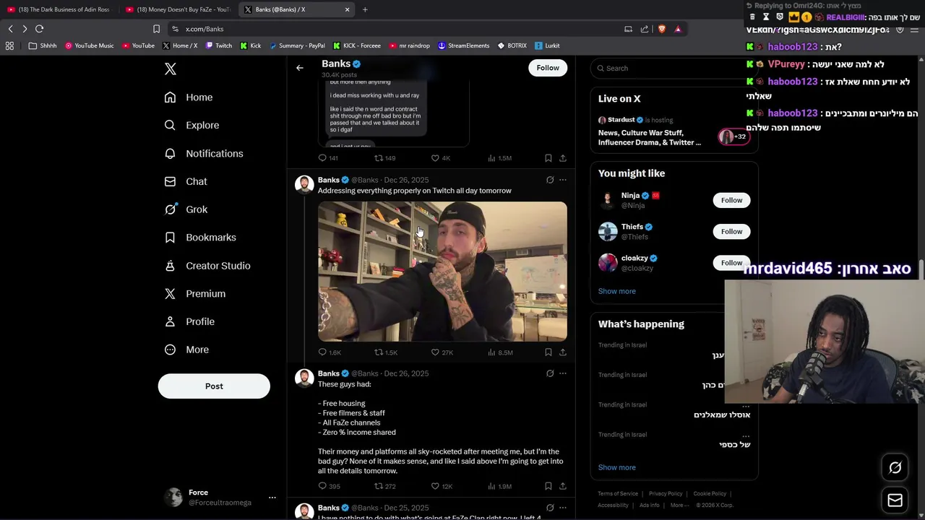The image size is (925, 520).
Task: Open the More menu in sidebar
Action: click(x=186, y=350)
